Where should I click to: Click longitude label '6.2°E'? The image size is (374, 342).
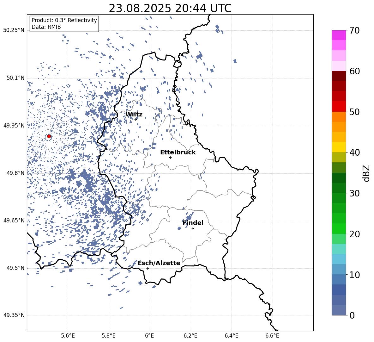[x=190, y=336]
